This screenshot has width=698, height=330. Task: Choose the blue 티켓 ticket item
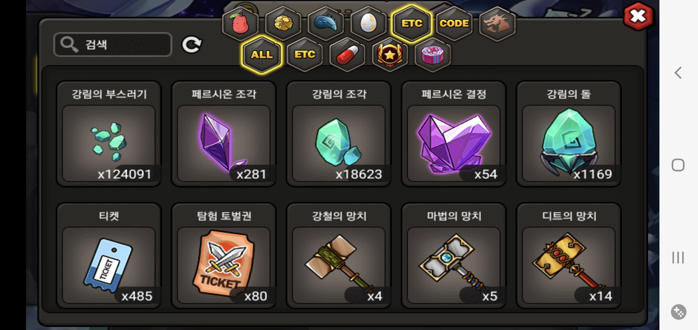[x=109, y=255]
